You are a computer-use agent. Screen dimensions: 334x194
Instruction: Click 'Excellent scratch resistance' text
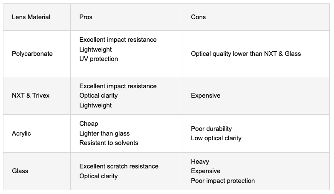[118, 166]
